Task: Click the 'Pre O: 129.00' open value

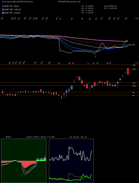Action: click(87, 6)
